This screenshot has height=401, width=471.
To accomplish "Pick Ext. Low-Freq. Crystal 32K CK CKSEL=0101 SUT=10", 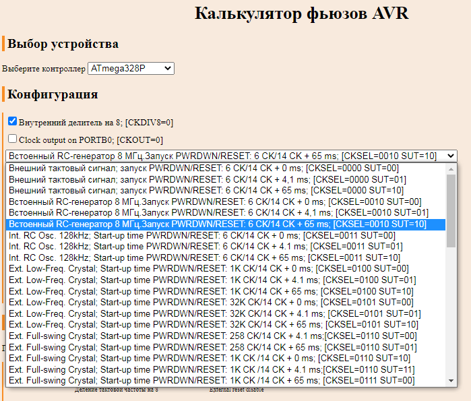I will pyautogui.click(x=226, y=324).
